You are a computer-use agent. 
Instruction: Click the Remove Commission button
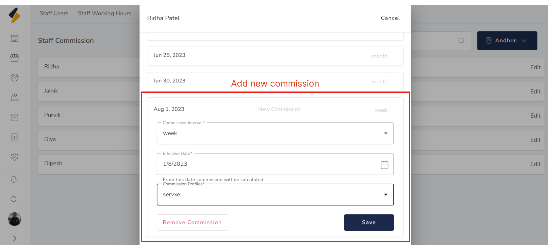tap(192, 223)
